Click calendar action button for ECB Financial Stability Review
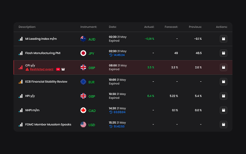The width and height of the screenshot is (246, 154). click(223, 82)
